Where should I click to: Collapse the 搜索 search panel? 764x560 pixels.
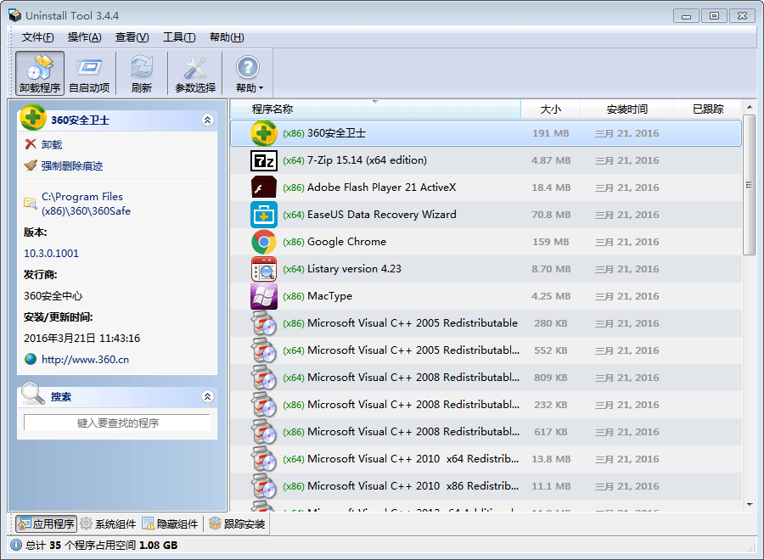point(207,396)
